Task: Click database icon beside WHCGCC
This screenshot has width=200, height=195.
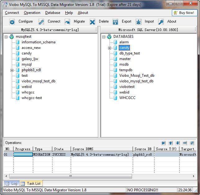Action: point(115,98)
